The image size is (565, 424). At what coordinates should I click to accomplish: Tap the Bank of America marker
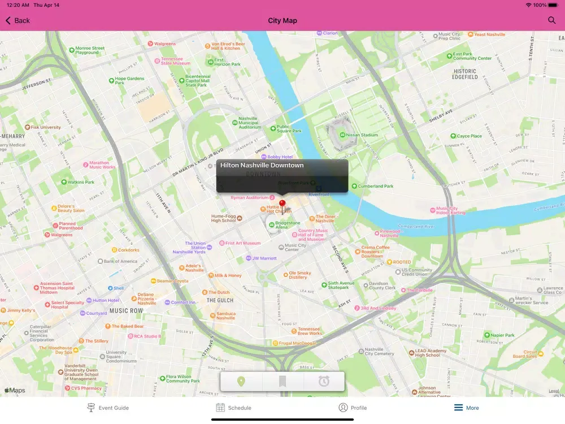(100, 261)
